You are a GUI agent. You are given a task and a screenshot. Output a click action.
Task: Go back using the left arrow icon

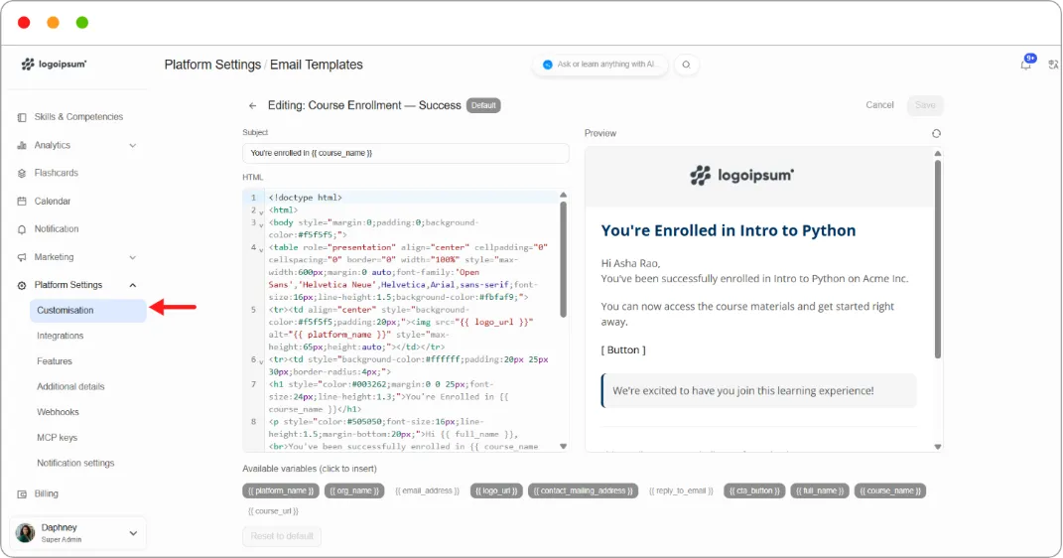pyautogui.click(x=252, y=106)
